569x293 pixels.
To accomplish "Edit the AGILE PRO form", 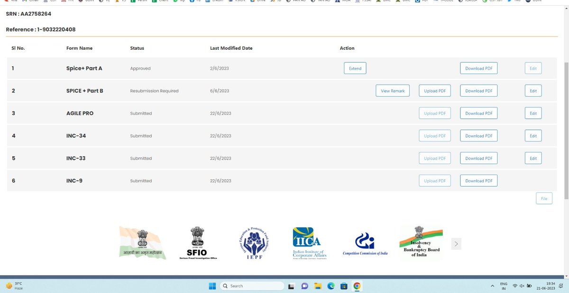I will [533, 113].
